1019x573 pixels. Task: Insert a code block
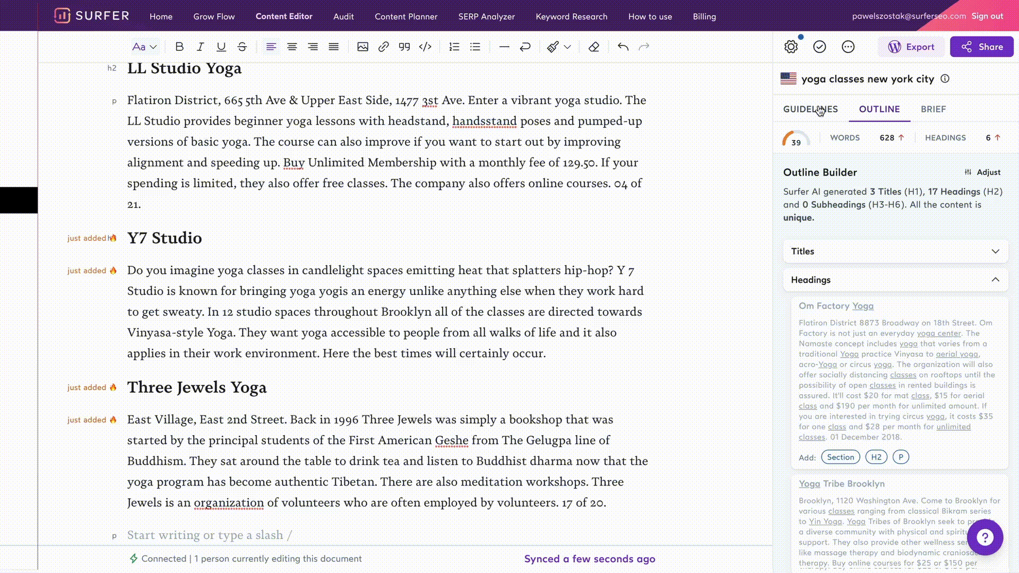425,47
